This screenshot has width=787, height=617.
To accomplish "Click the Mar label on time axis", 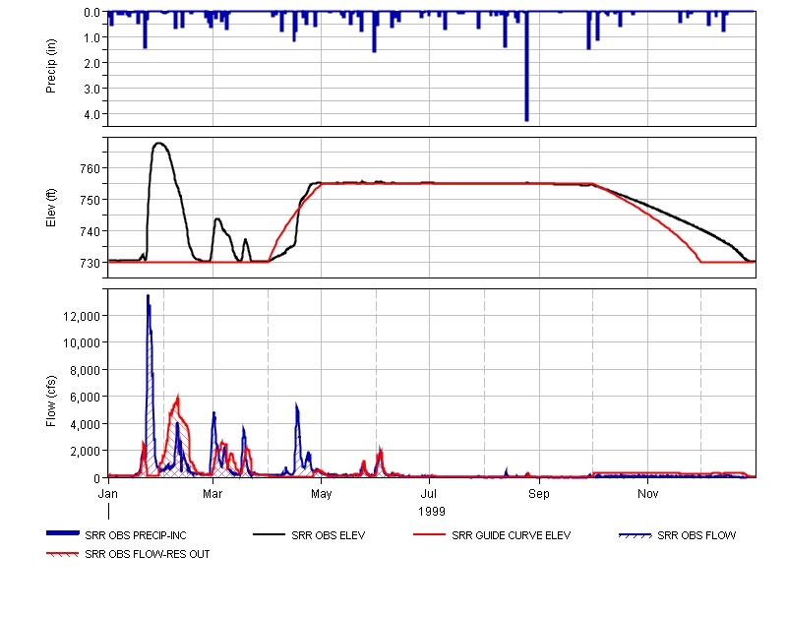I will (212, 494).
